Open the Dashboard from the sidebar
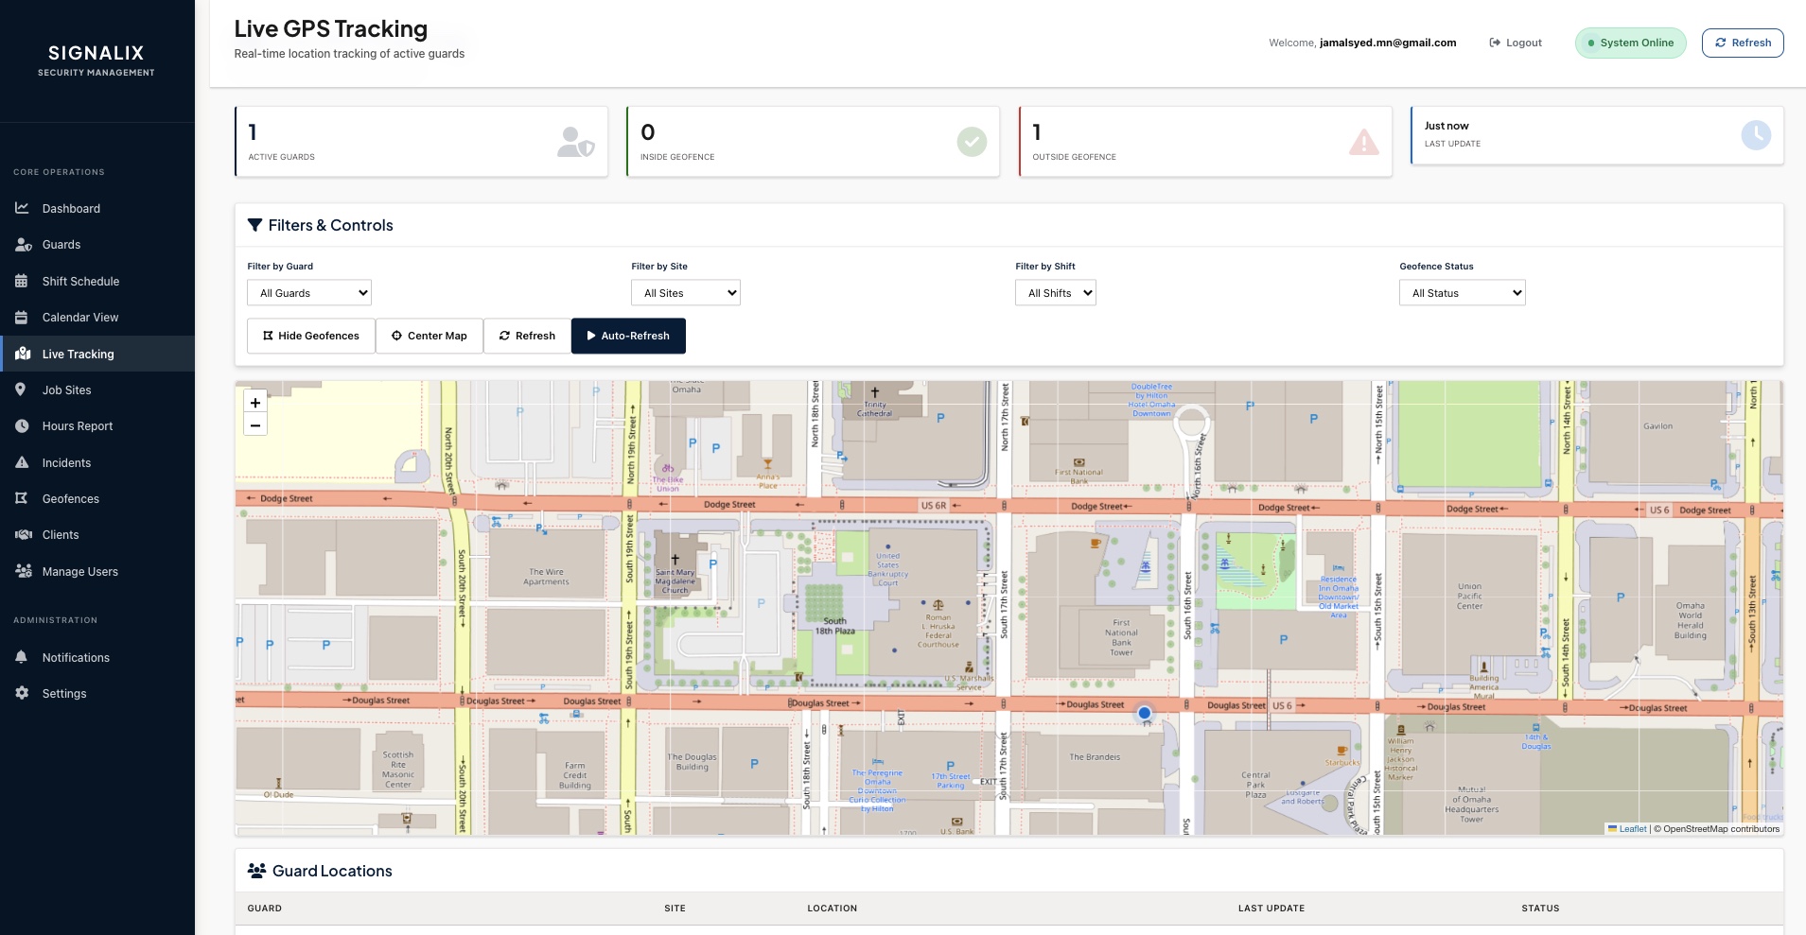 pyautogui.click(x=71, y=208)
